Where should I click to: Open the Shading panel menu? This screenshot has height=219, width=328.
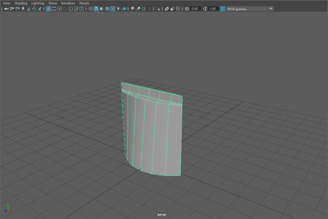[21, 3]
